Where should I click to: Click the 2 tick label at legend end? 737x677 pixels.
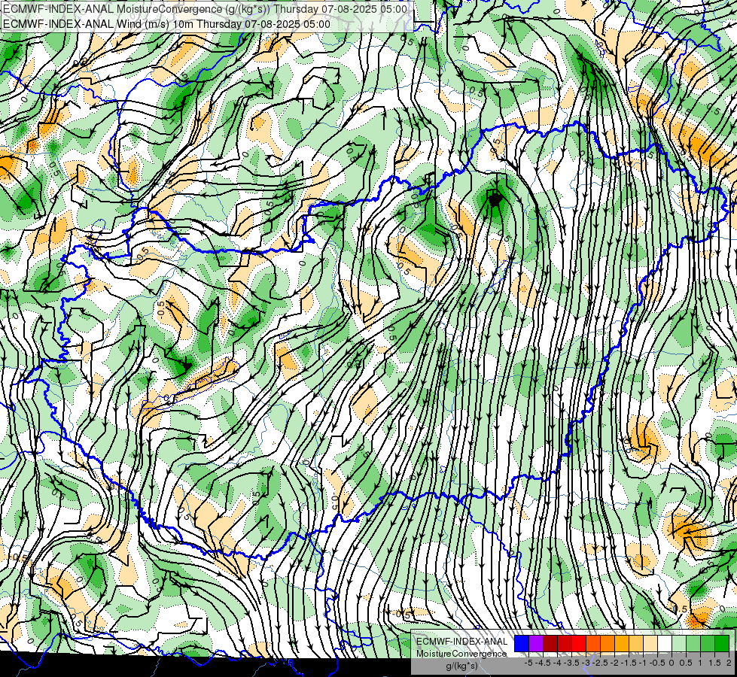coord(729,663)
